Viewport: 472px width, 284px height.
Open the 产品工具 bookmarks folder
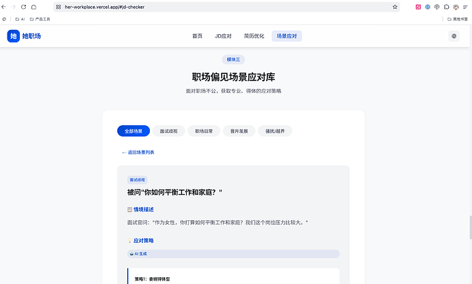click(x=40, y=19)
